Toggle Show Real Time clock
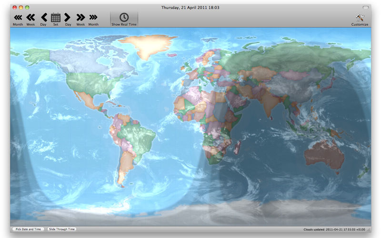 [x=124, y=18]
